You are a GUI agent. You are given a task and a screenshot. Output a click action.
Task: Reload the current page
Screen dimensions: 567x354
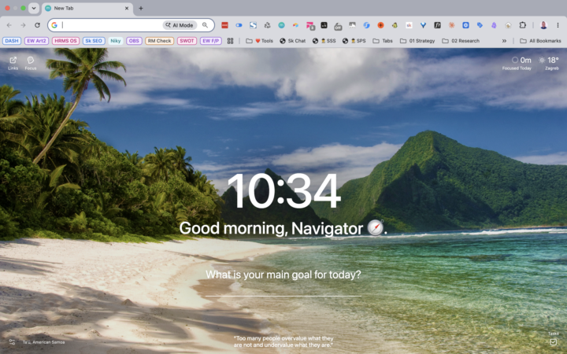click(37, 25)
